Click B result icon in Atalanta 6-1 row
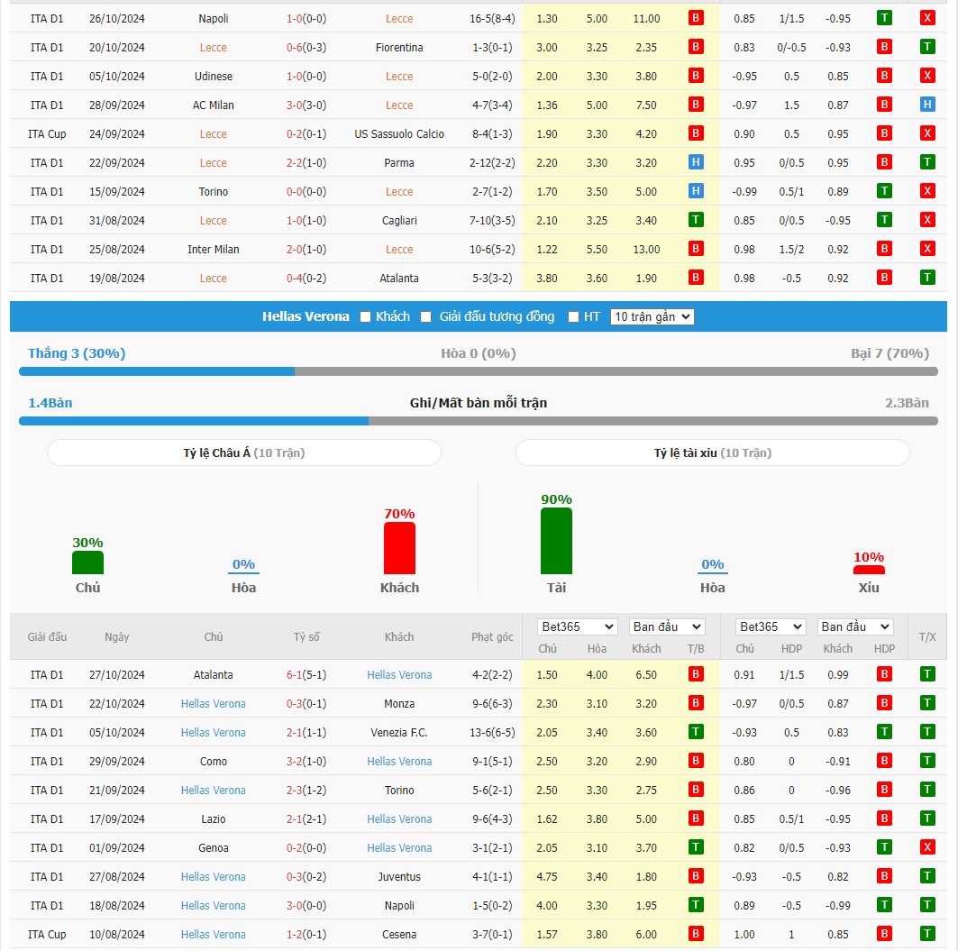The width and height of the screenshot is (958, 951). 695,675
